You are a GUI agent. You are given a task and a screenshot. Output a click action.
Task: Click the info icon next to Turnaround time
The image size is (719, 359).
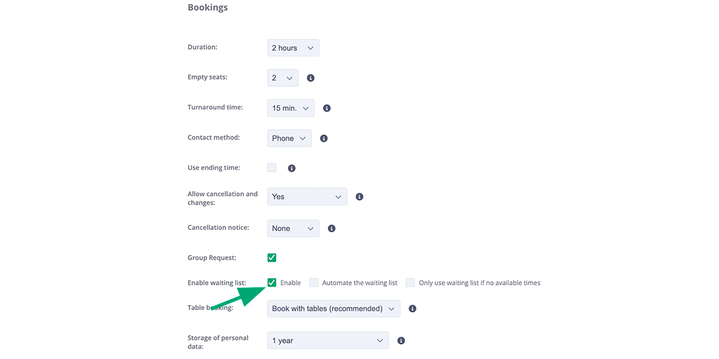point(327,108)
